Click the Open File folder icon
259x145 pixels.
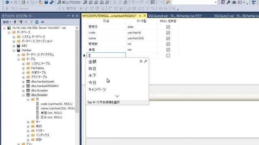coord(40,2)
